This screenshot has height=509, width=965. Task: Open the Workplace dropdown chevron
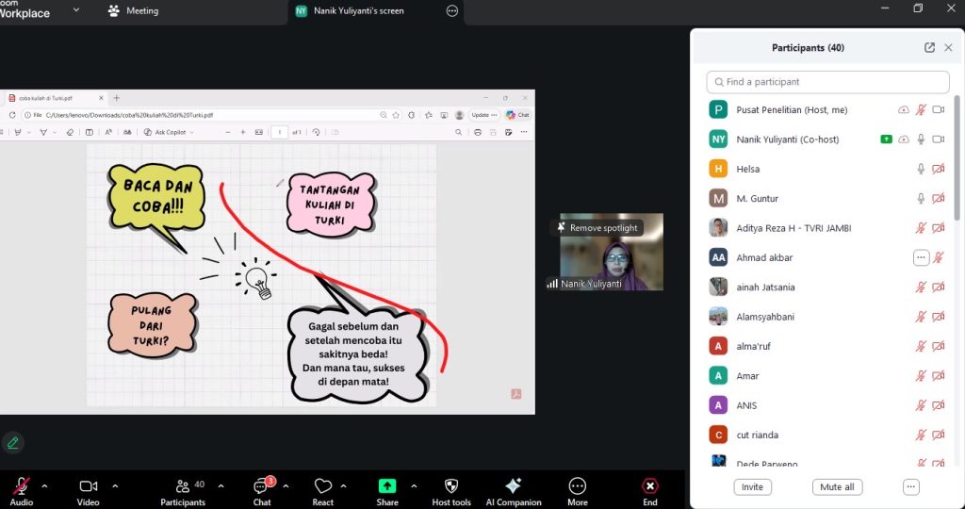[75, 10]
